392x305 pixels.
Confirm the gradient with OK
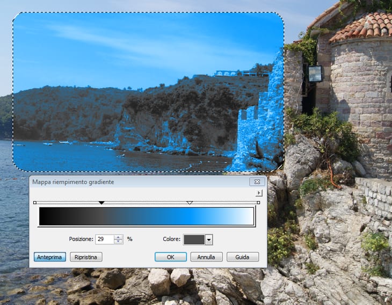170,257
